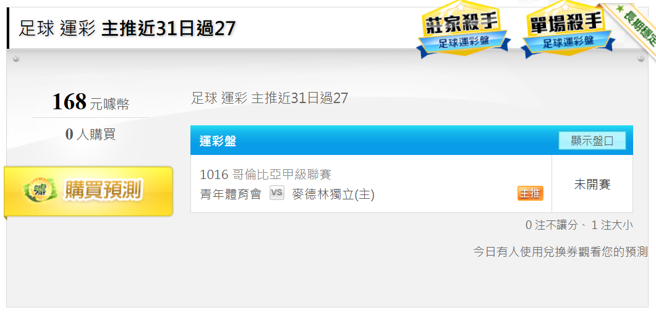Click team name 青年體育會
The height and width of the screenshot is (313, 656).
coord(231,194)
